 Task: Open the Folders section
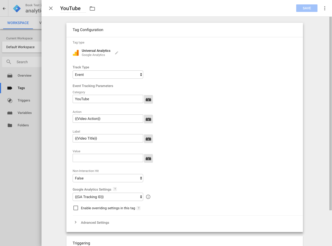coord(23,125)
